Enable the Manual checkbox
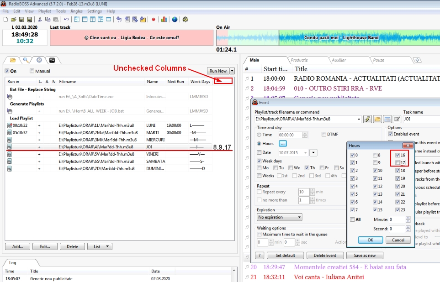The height and width of the screenshot is (282, 440). (x=32, y=71)
